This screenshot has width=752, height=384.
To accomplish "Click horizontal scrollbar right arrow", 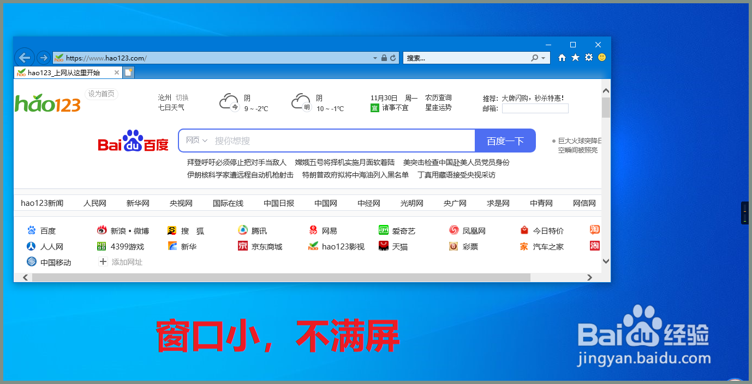I will point(590,277).
